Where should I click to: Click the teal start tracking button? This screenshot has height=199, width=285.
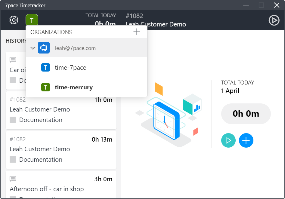pos(228,140)
